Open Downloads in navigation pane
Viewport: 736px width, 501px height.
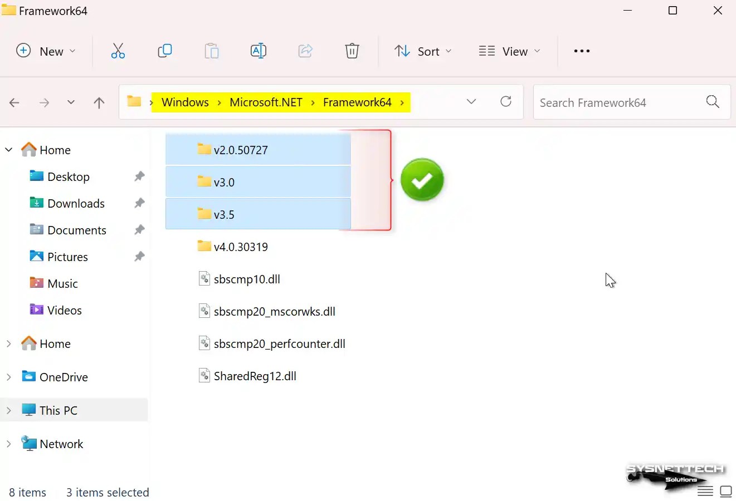(76, 203)
